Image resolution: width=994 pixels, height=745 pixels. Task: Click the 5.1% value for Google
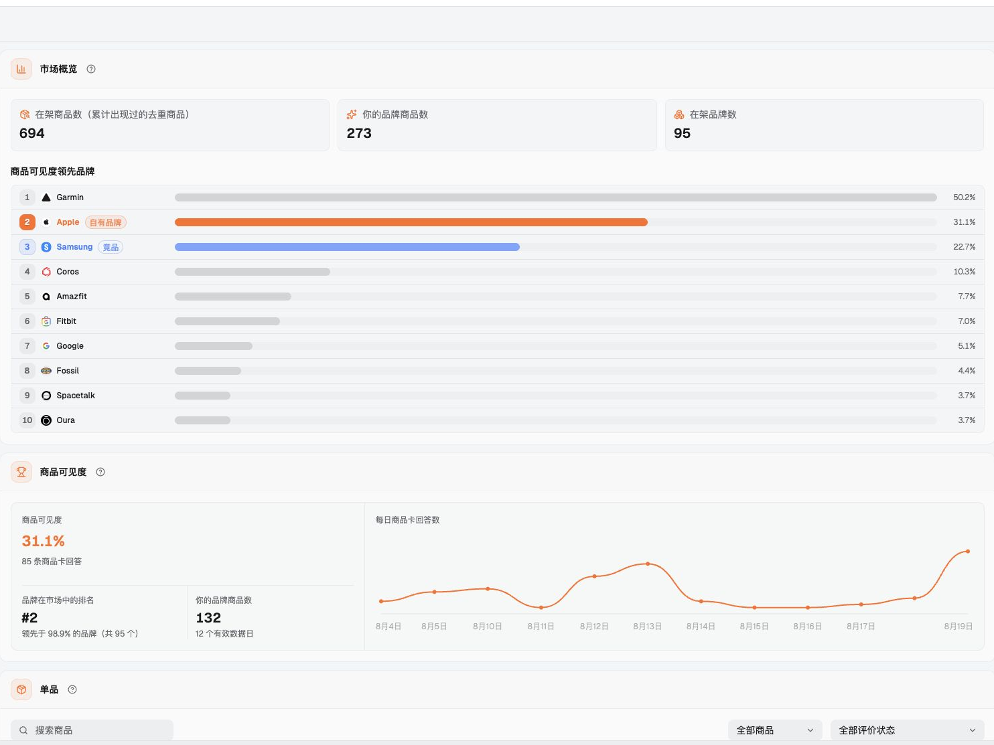click(x=967, y=346)
